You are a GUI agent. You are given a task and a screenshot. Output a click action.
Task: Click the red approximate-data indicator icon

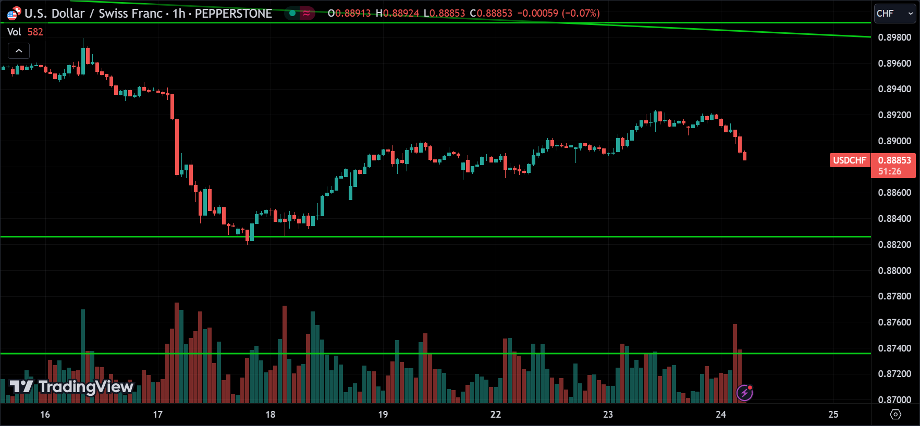[306, 14]
